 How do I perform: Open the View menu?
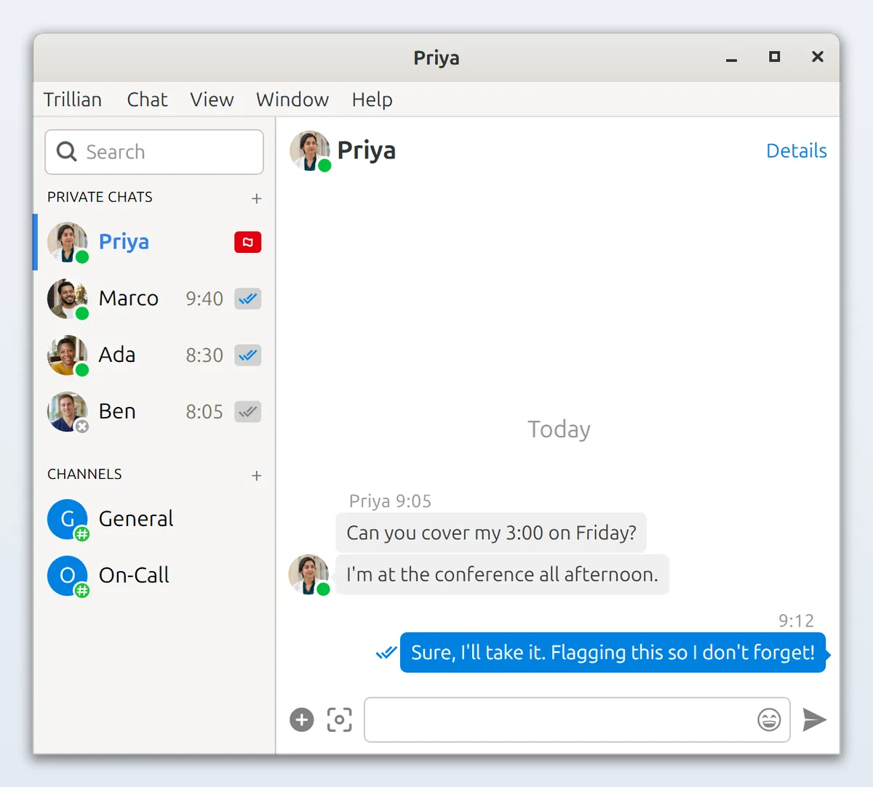(x=212, y=100)
